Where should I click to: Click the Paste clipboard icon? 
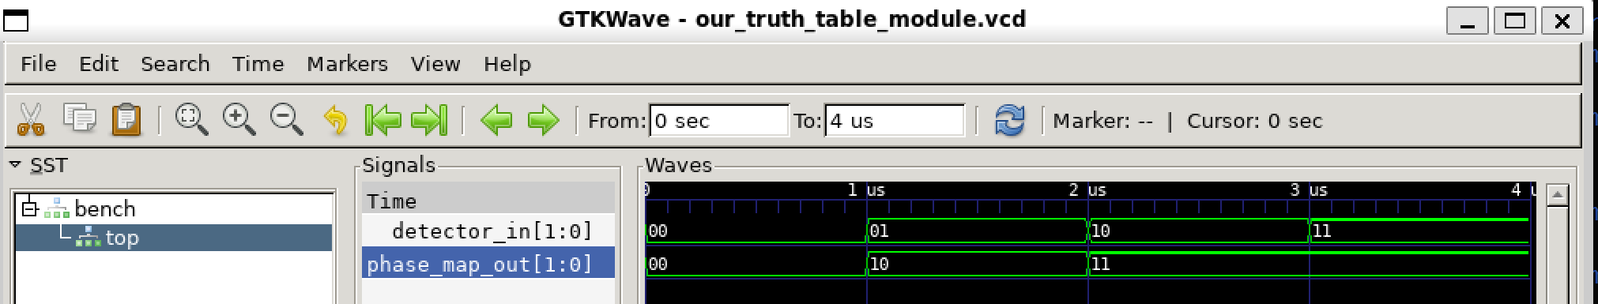126,120
